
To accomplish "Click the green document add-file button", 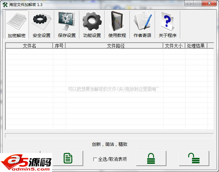I will 68,158.
